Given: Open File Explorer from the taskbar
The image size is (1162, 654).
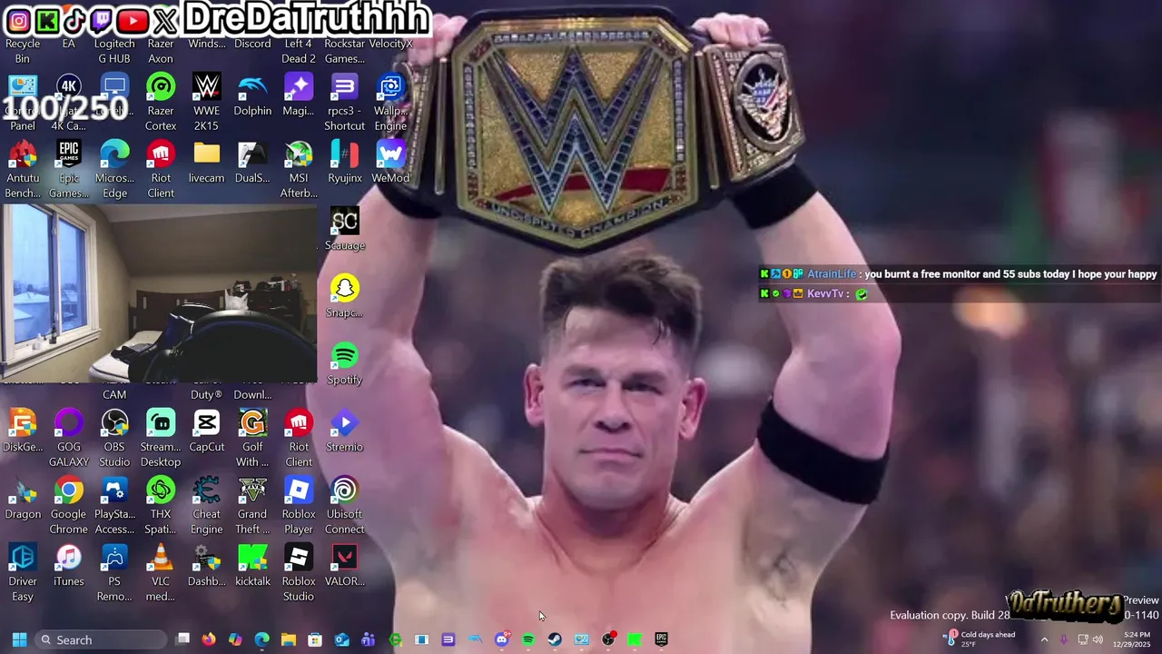Looking at the screenshot, I should click(289, 639).
